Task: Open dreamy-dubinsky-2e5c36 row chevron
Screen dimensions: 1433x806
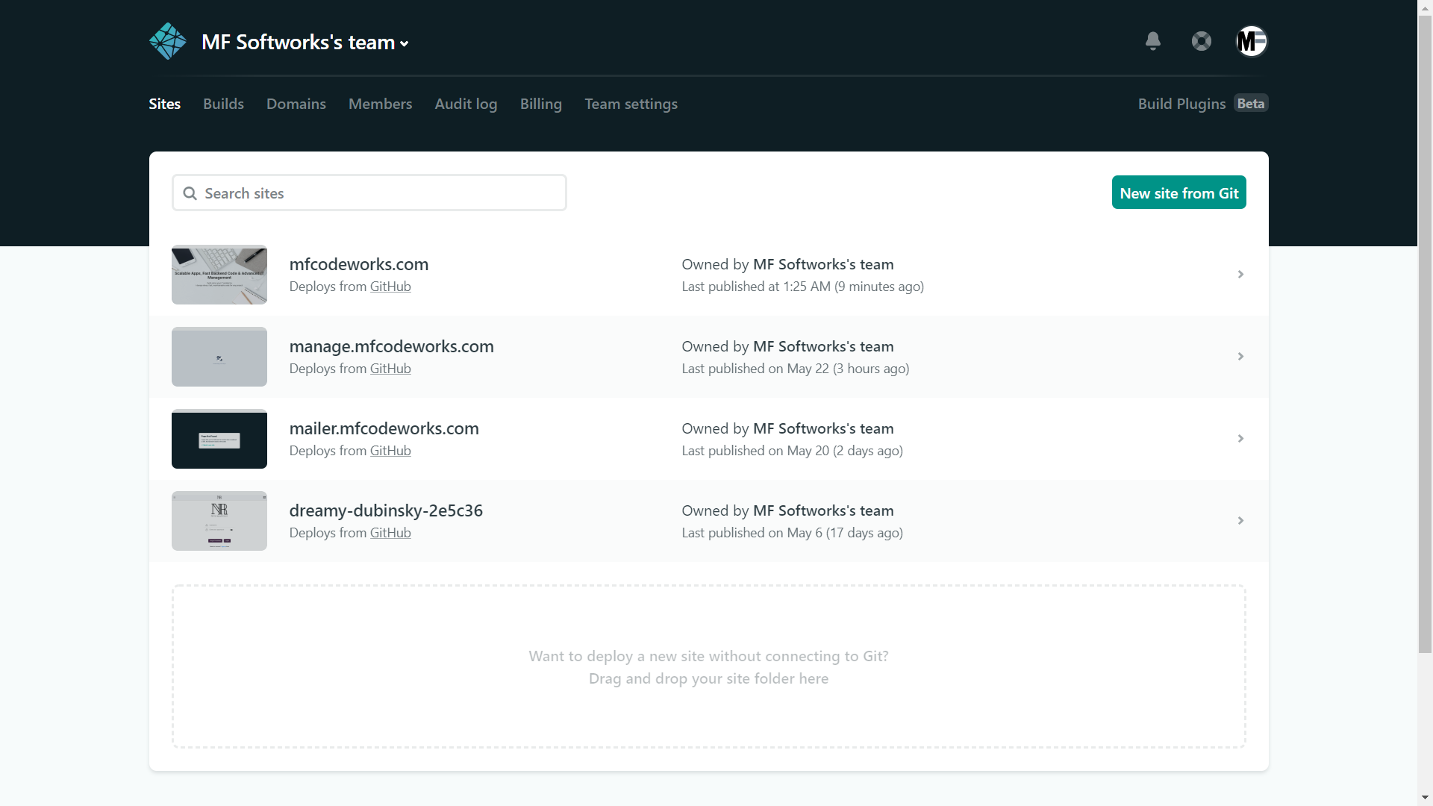Action: coord(1240,521)
